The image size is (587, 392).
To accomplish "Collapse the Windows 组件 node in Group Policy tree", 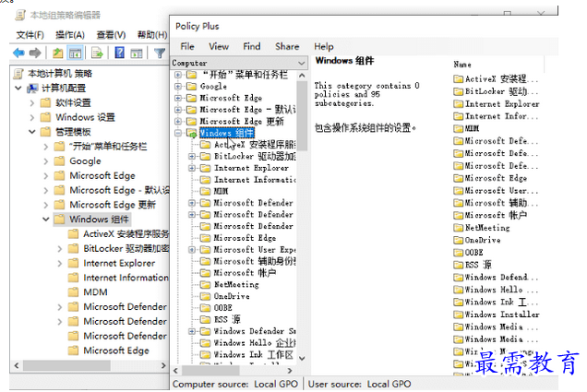I will (x=46, y=220).
